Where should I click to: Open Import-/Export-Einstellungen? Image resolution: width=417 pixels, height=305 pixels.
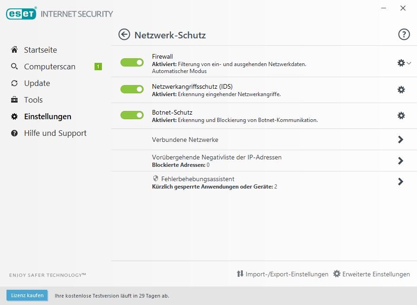282,274
